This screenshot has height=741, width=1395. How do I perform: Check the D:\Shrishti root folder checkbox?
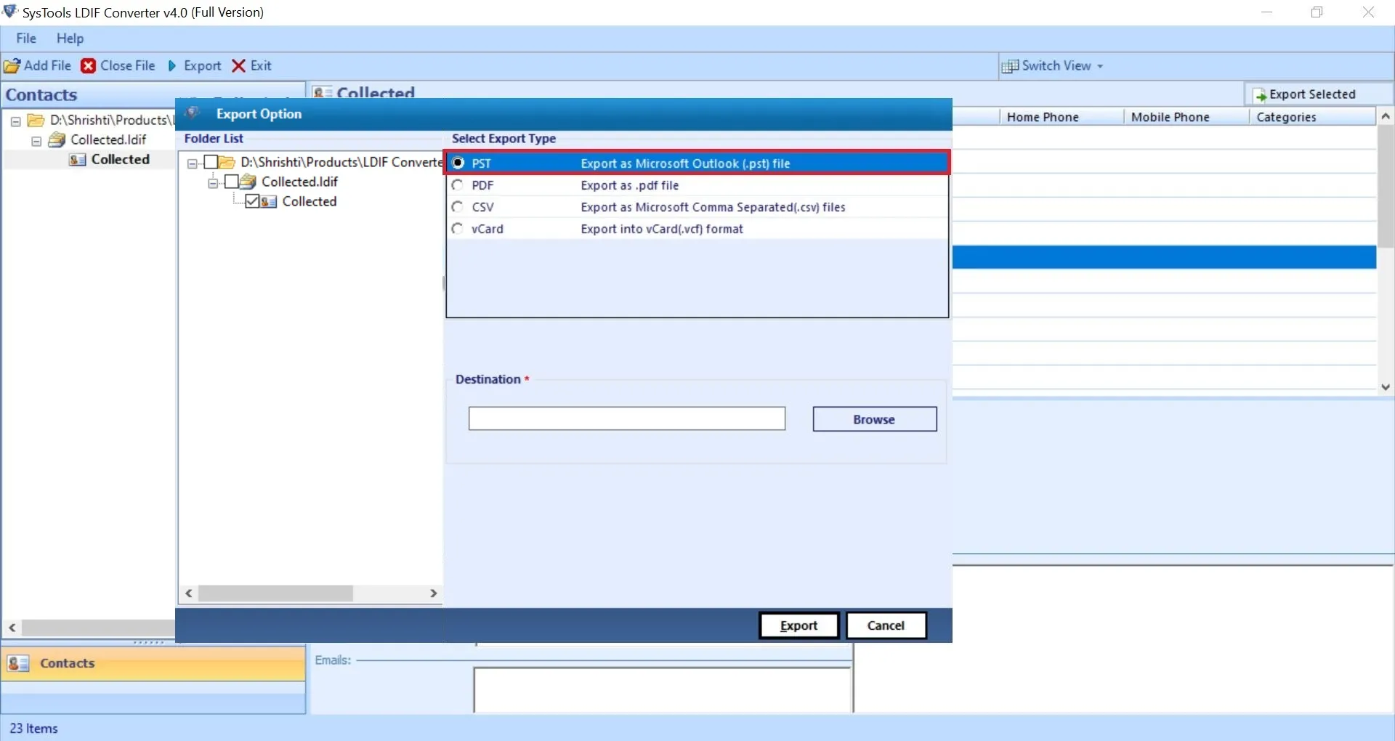pyautogui.click(x=211, y=162)
